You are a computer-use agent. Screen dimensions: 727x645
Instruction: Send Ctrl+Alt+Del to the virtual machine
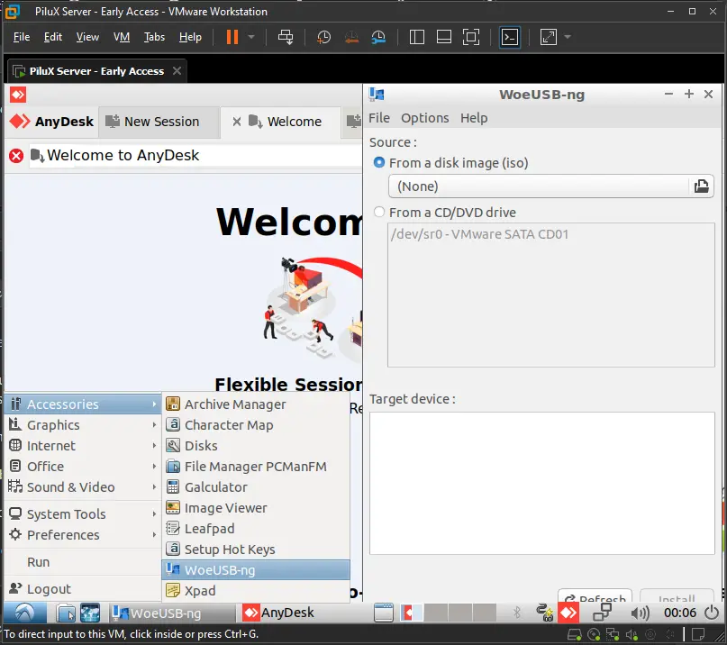point(286,37)
